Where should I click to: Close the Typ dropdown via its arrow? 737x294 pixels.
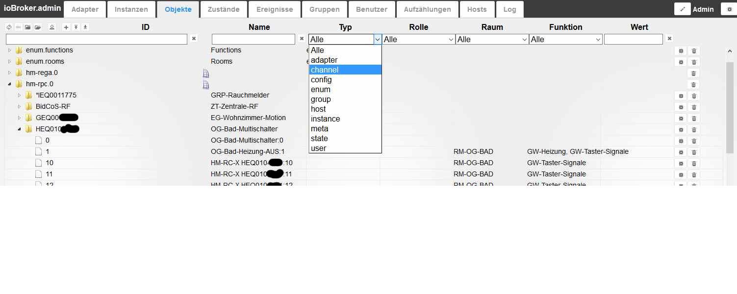coord(378,39)
